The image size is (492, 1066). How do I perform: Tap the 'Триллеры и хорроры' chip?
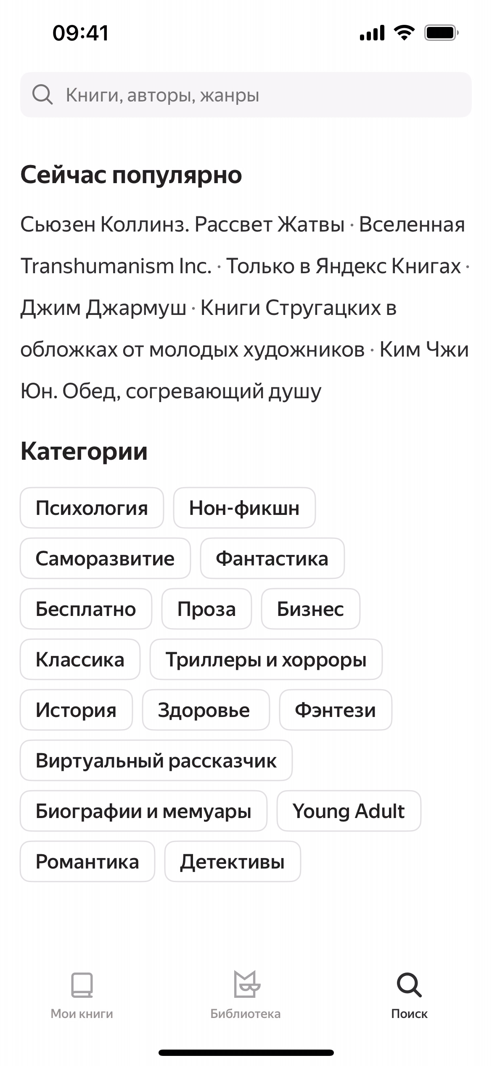point(266,659)
